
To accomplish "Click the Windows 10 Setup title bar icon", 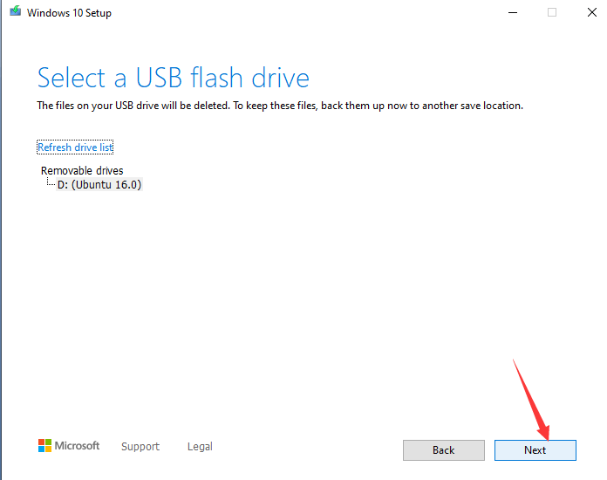I will pyautogui.click(x=12, y=13).
